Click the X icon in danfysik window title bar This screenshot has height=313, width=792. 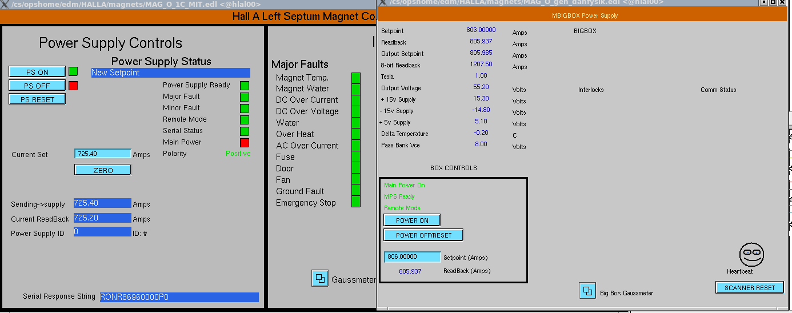[382, 2]
